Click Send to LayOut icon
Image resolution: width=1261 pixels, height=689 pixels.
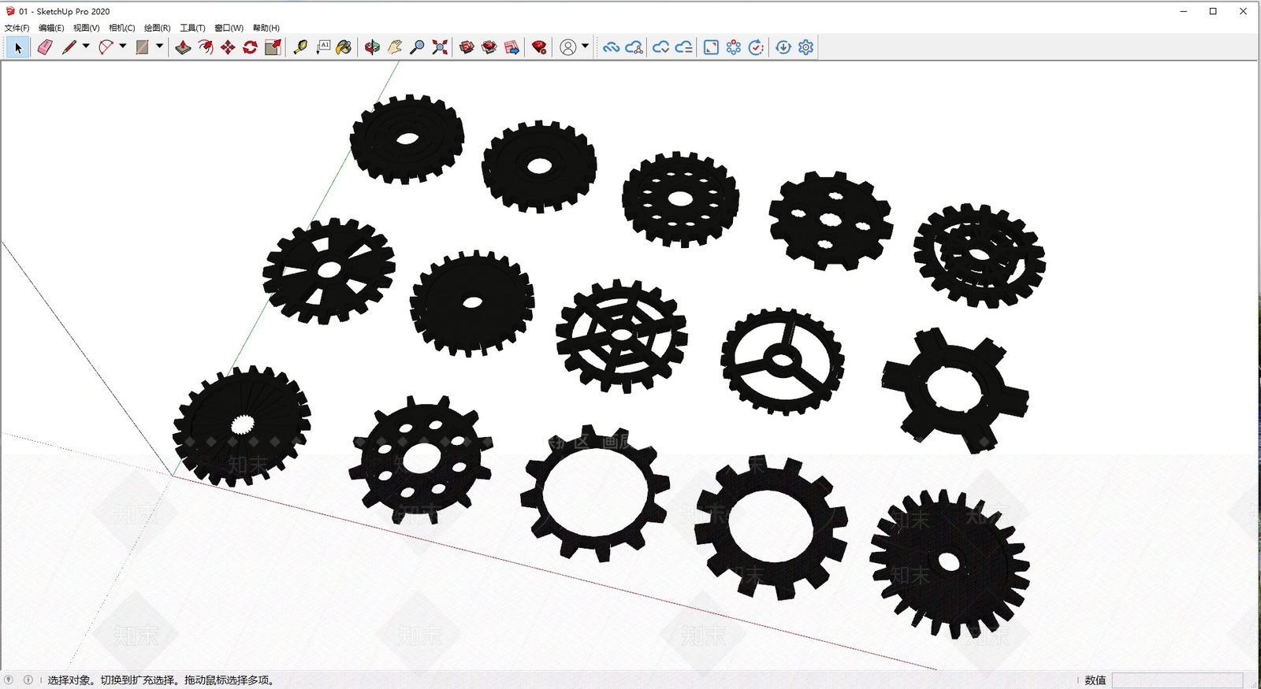click(x=511, y=47)
